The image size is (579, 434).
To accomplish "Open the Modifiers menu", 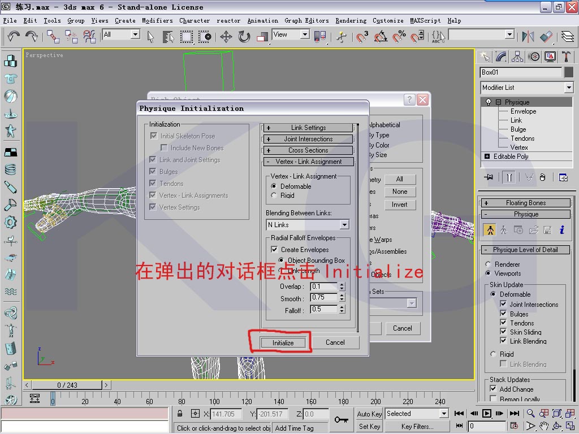I will pyautogui.click(x=157, y=21).
